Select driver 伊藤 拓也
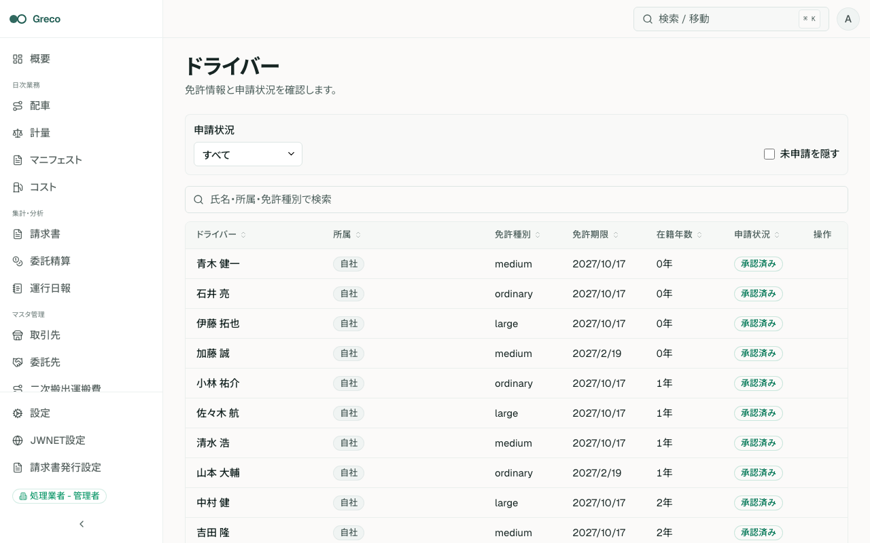 point(218,324)
